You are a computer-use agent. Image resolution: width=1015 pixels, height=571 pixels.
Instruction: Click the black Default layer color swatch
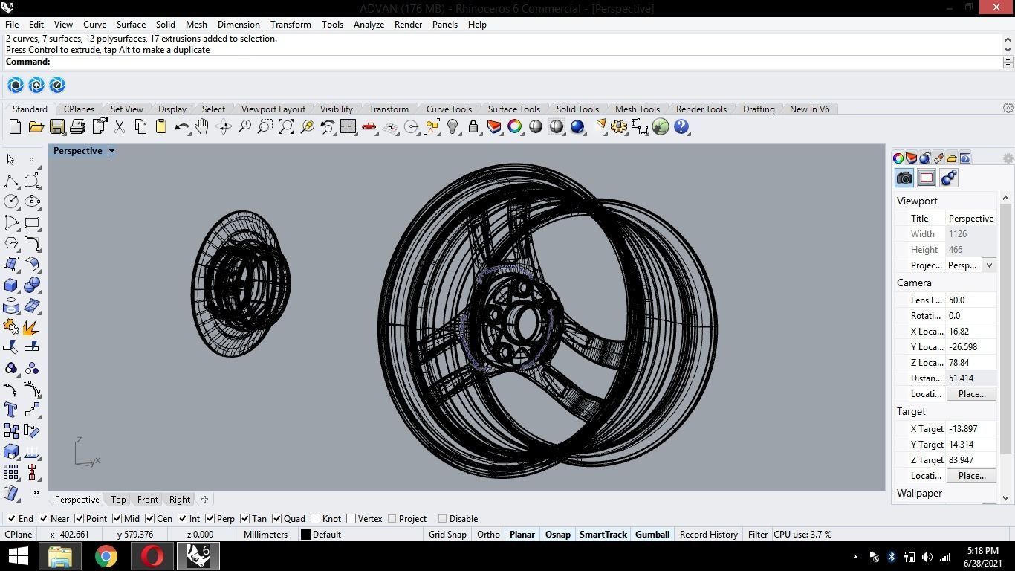[305, 535]
